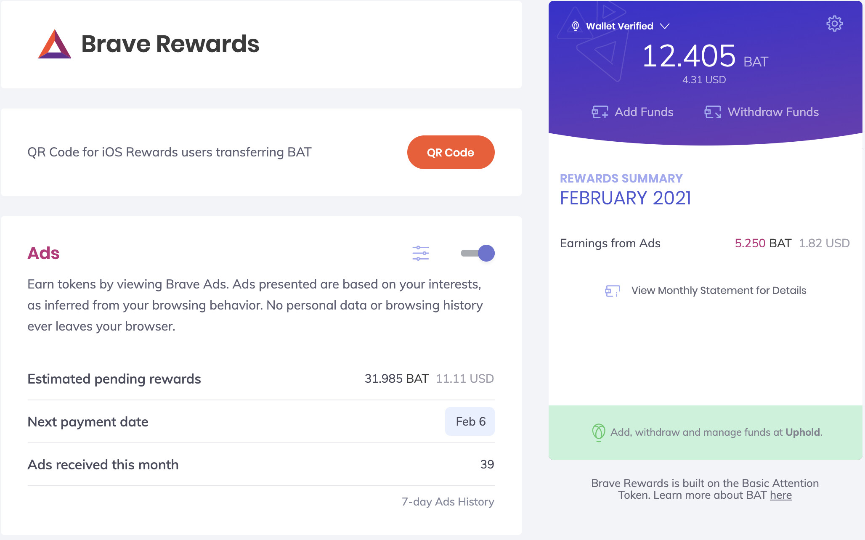Click the monthly statement icon
The image size is (865, 540).
(x=613, y=291)
